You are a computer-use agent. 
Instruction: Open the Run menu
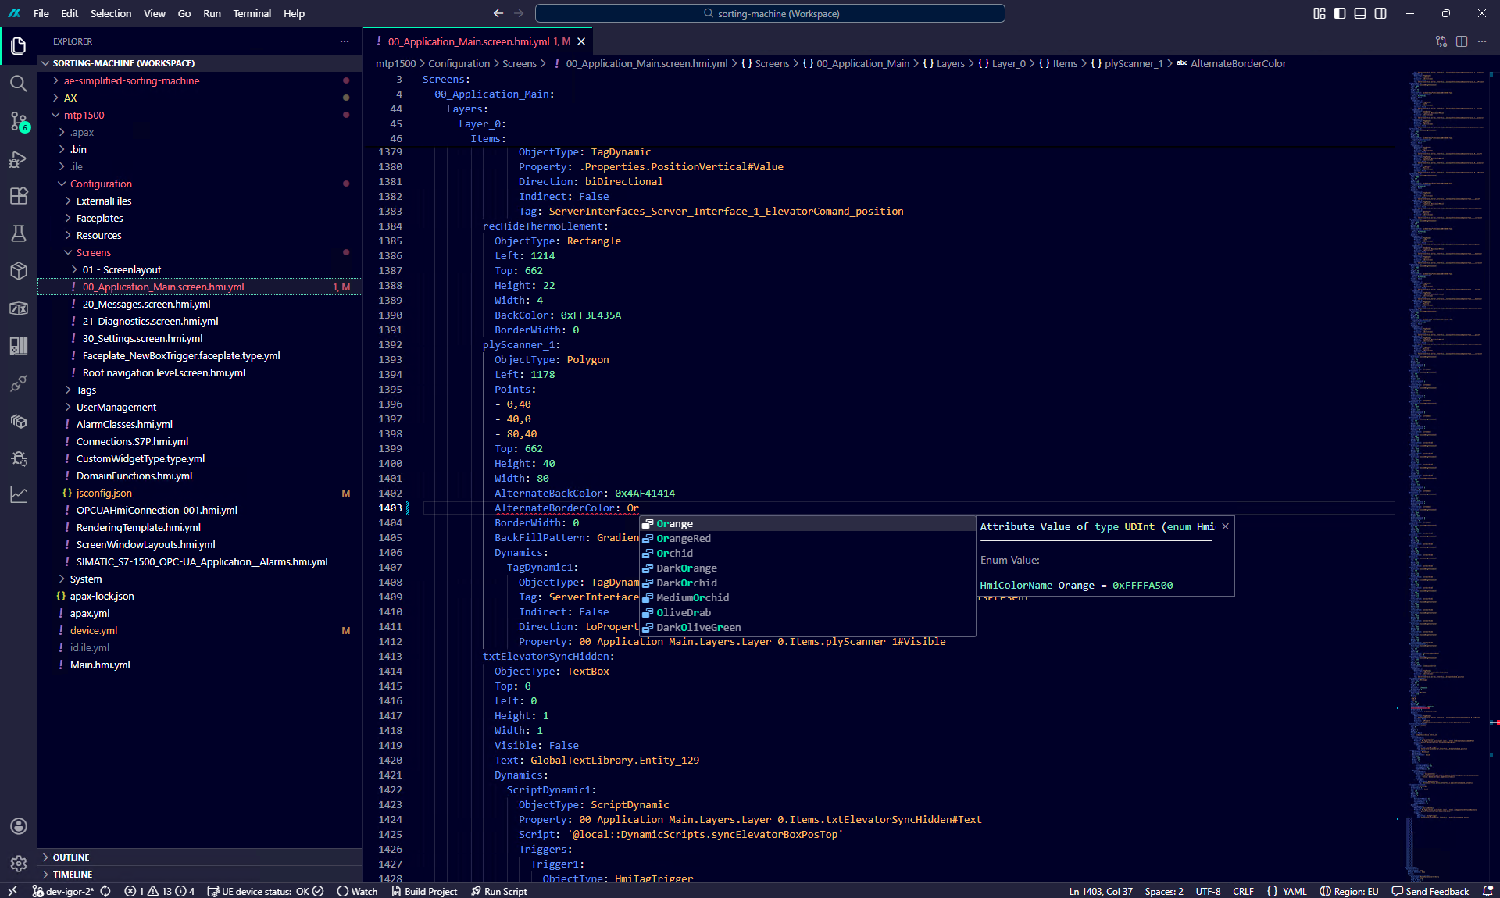point(212,13)
